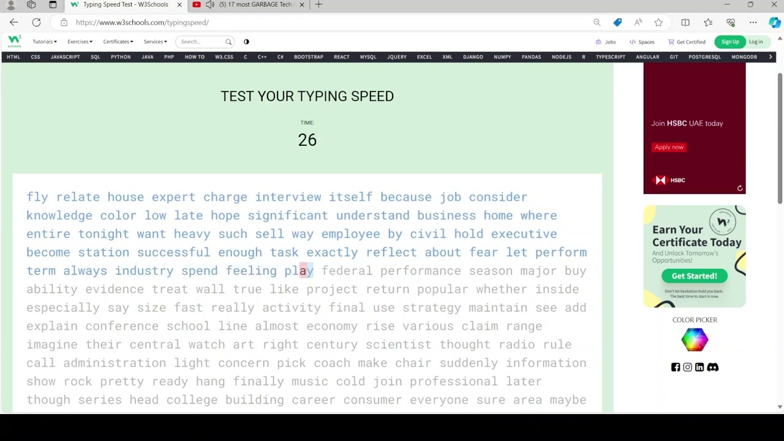784x441 pixels.
Task: Open the W3Schools Facebook icon
Action: (x=676, y=367)
